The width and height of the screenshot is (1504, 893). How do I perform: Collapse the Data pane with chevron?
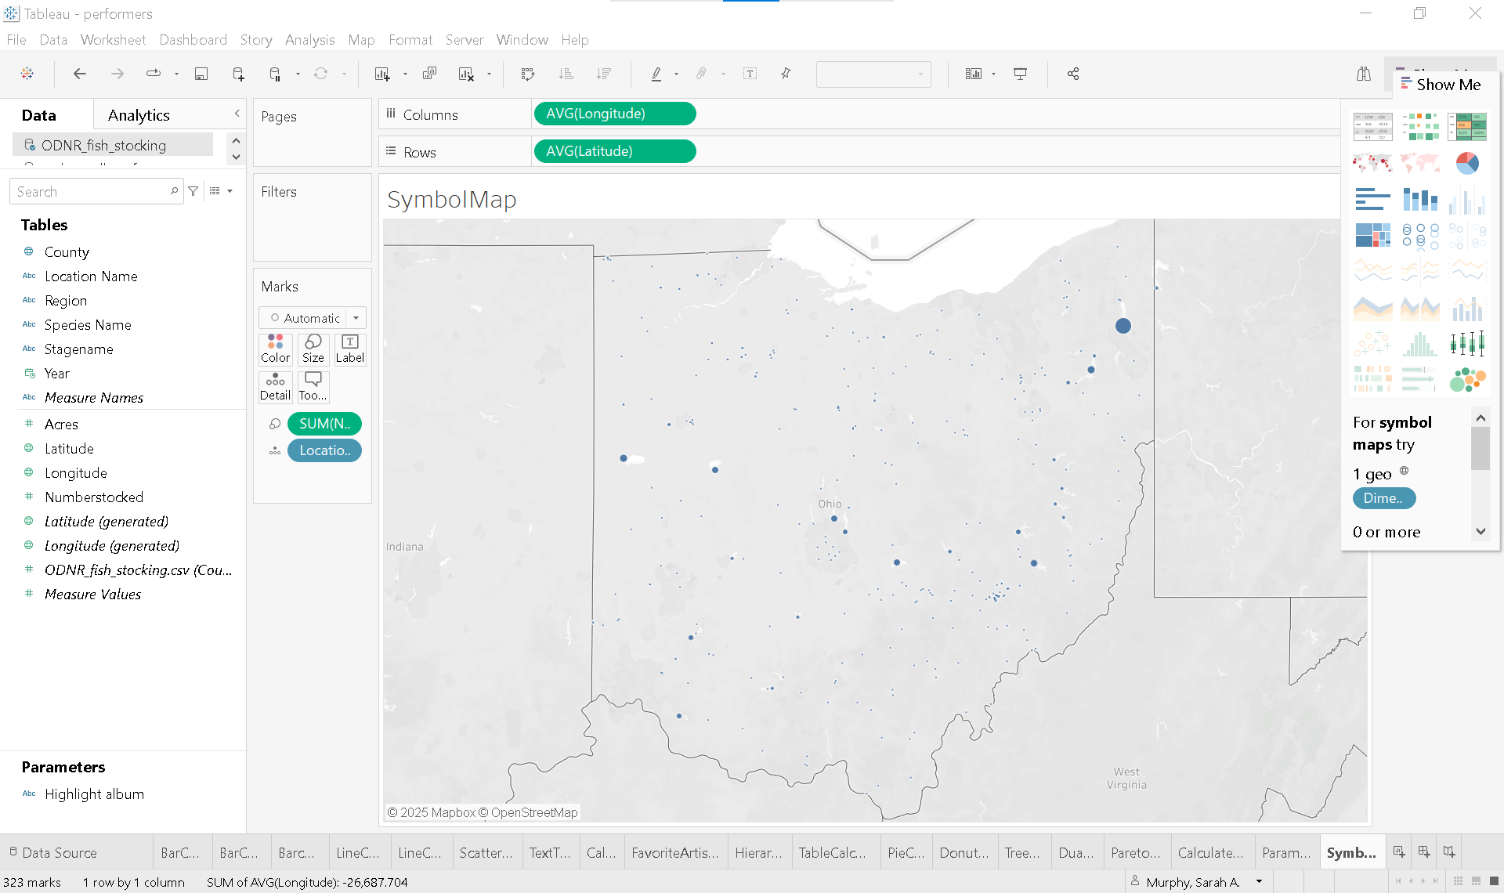click(x=237, y=114)
